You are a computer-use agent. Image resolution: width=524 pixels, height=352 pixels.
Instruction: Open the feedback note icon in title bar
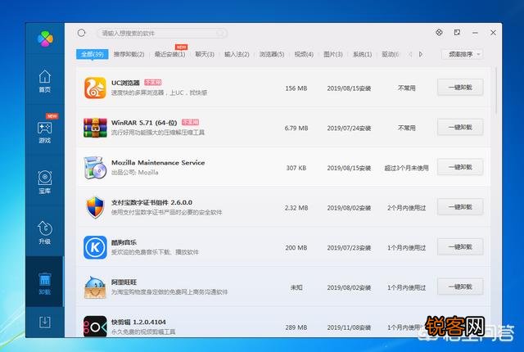click(x=457, y=33)
